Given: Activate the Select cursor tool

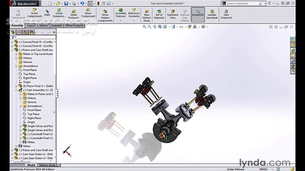Looking at the screenshot, I should point(90,3).
